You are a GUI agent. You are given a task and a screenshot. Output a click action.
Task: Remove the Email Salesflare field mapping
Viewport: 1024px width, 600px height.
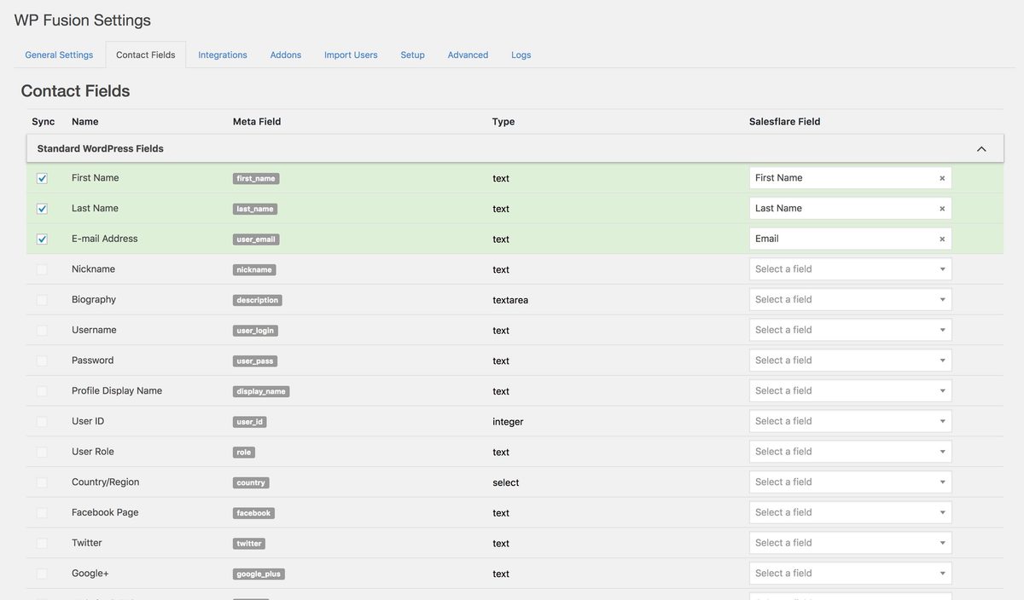942,239
